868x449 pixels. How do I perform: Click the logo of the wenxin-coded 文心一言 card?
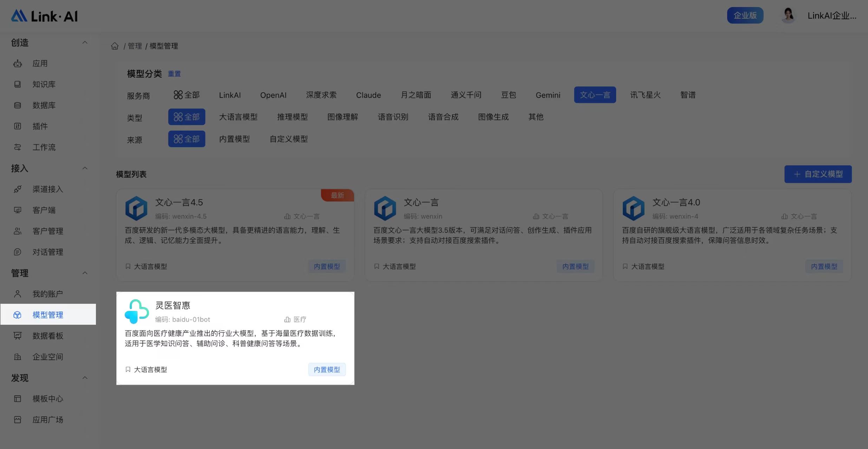385,208
